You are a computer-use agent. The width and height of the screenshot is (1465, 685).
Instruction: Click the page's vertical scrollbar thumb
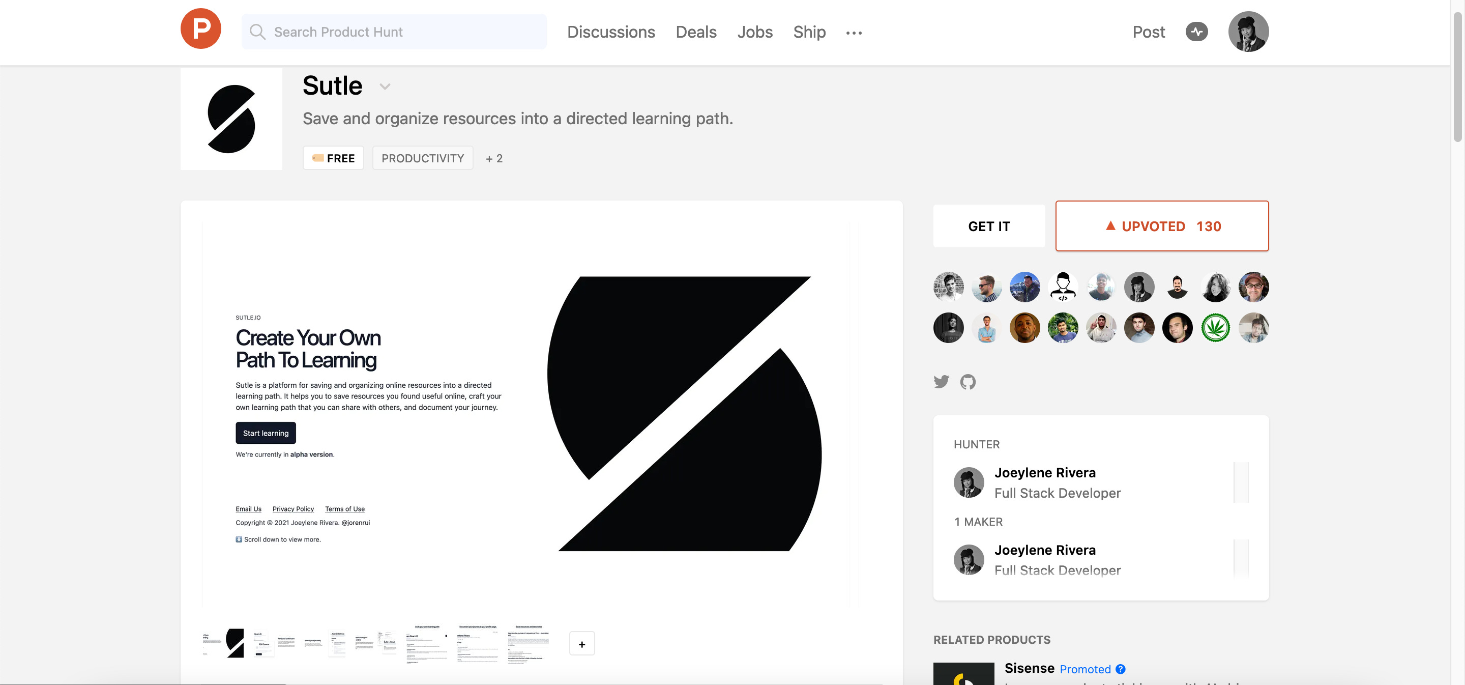[x=1457, y=78]
